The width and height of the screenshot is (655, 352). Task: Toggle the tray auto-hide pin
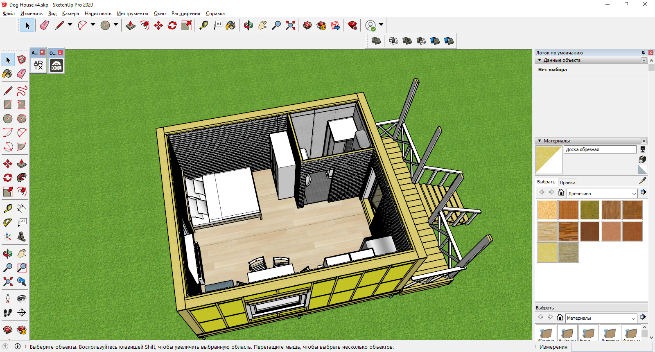(x=643, y=53)
